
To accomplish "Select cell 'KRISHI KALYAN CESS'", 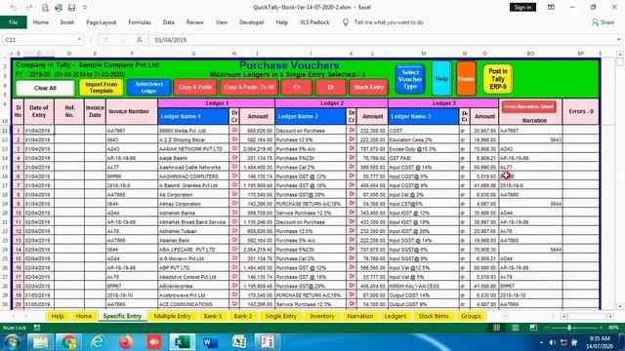I will pos(423,286).
